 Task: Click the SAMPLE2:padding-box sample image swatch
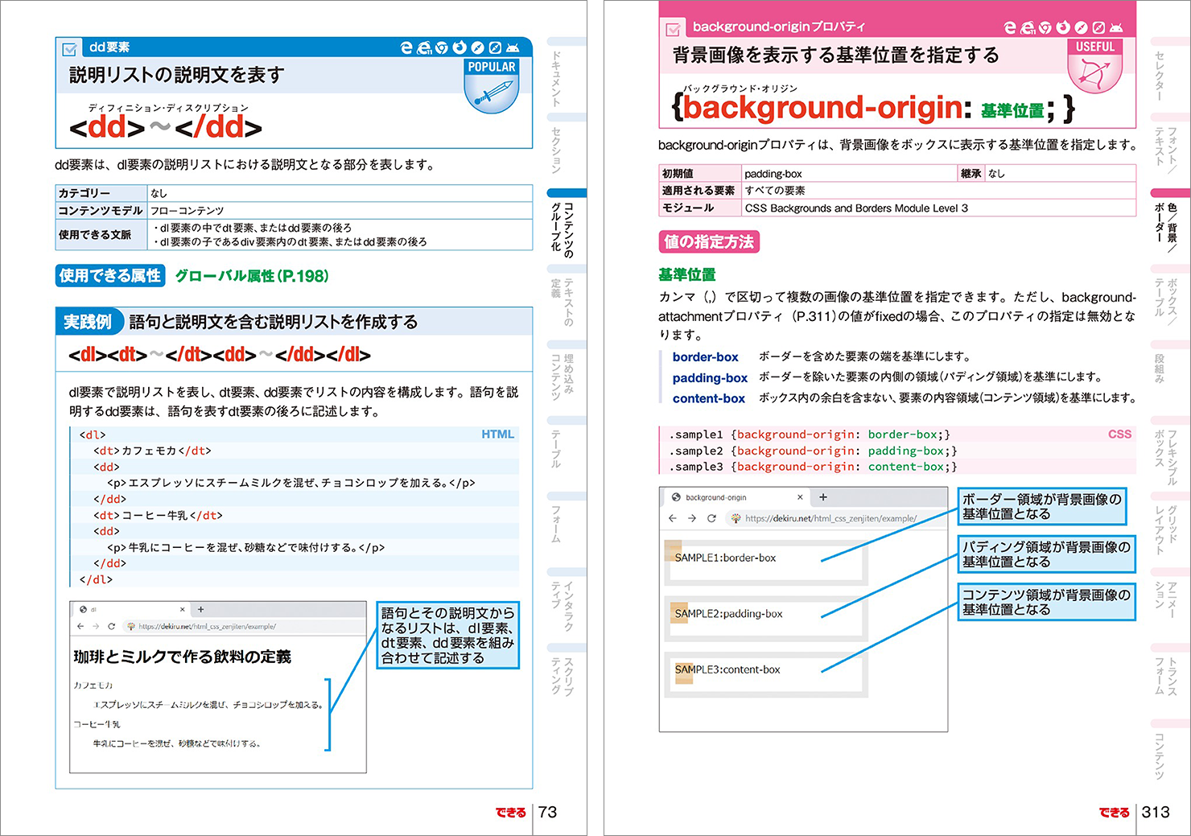(x=680, y=612)
